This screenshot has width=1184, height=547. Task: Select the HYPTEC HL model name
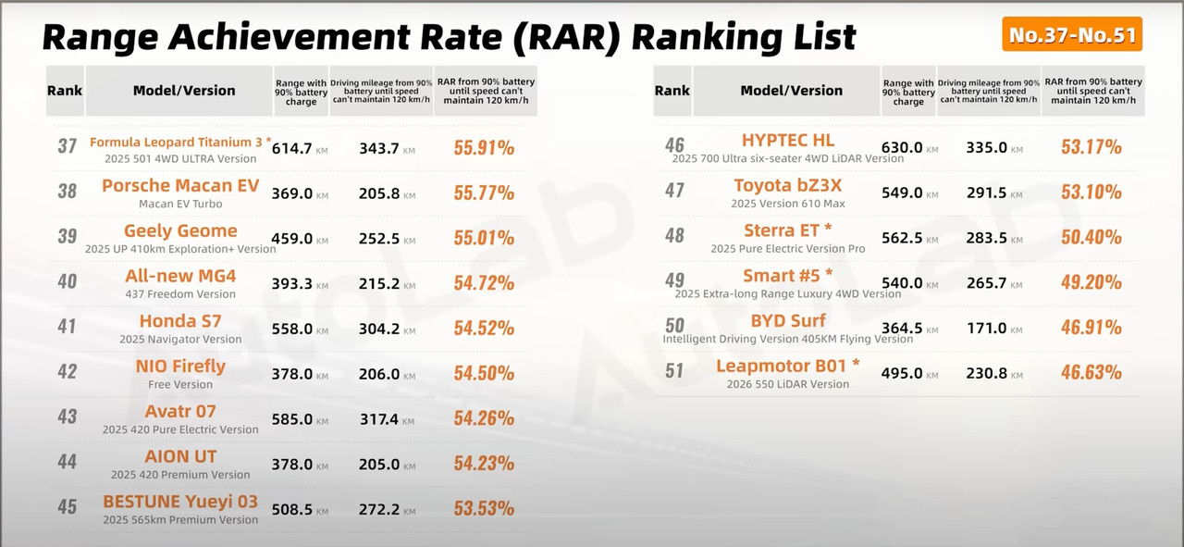coord(788,140)
